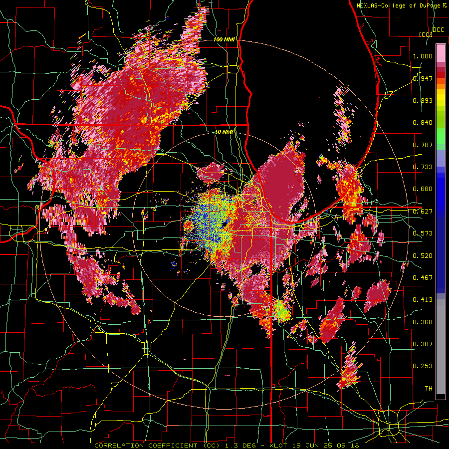Image resolution: width=449 pixels, height=449 pixels.
Task: Click the KLOT station identifier text
Action: pos(278,446)
